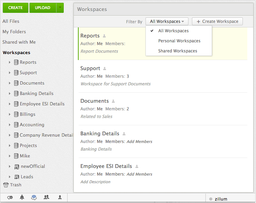Click Add Members link under Banking Details

[139, 142]
